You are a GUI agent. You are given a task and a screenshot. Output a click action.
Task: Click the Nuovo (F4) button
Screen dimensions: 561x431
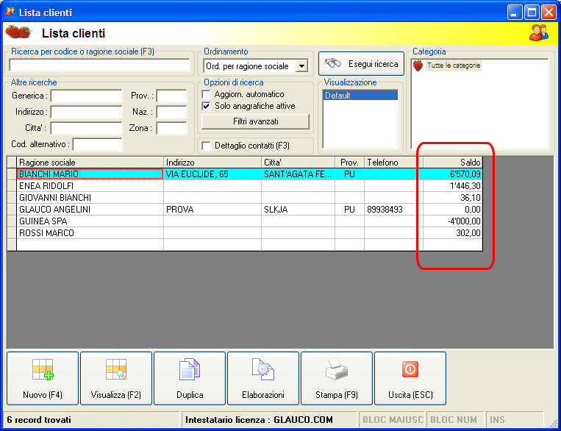click(43, 378)
